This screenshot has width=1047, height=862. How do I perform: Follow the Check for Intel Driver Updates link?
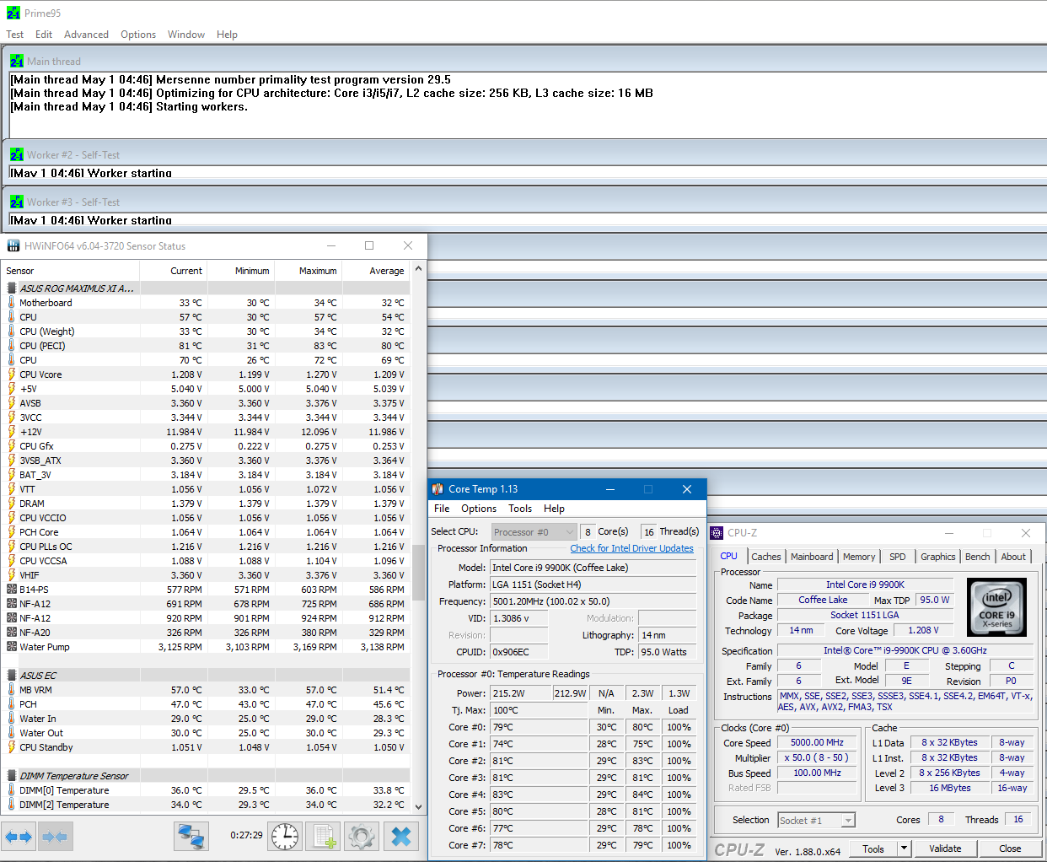631,548
